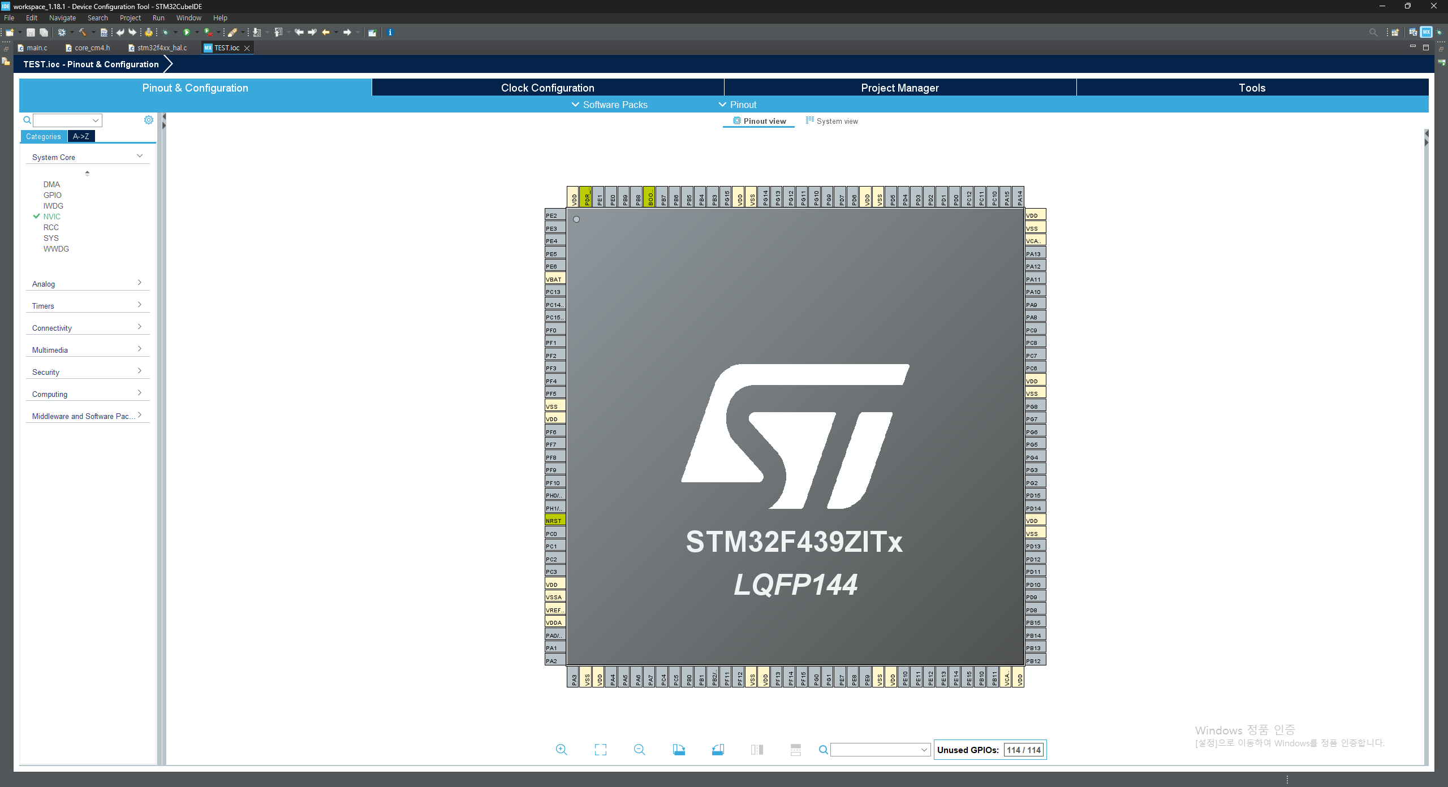Fit chip to view with resize icon
This screenshot has width=1448, height=787.
(x=601, y=750)
